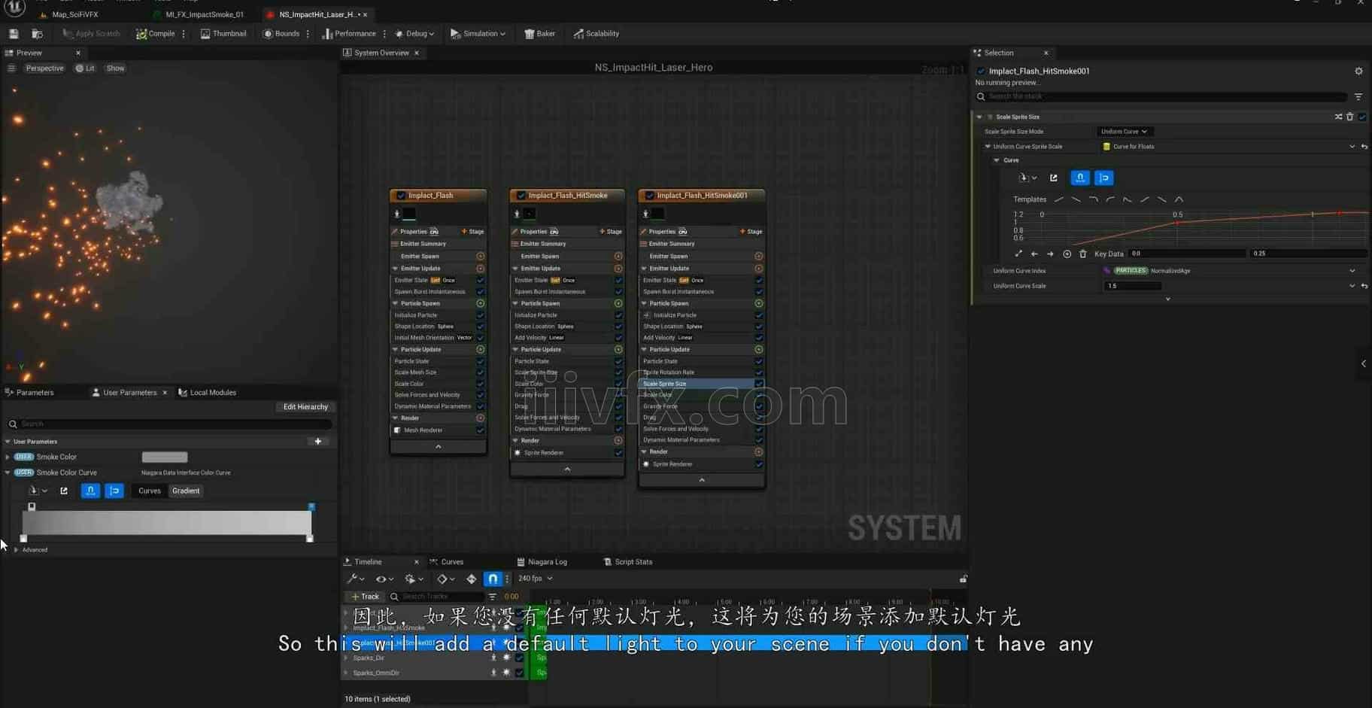
Task: Click the Selection stack search field
Action: tap(1162, 96)
